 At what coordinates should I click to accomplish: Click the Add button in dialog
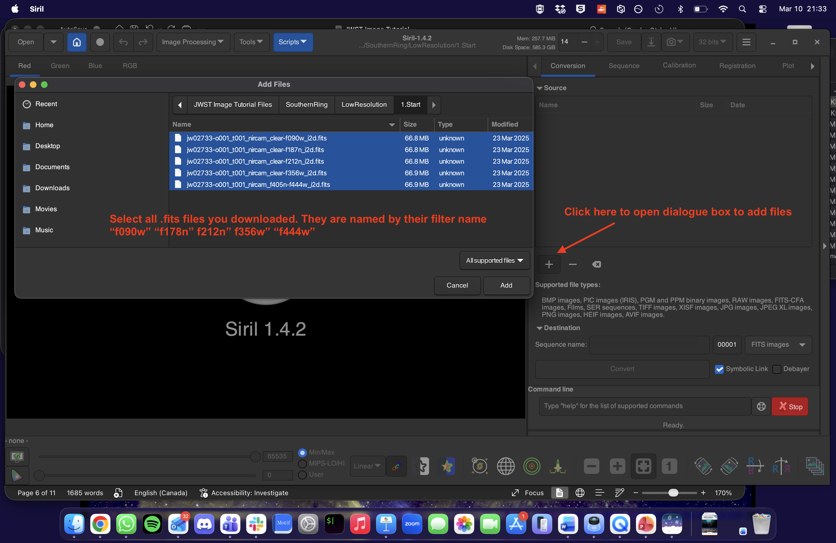click(506, 285)
